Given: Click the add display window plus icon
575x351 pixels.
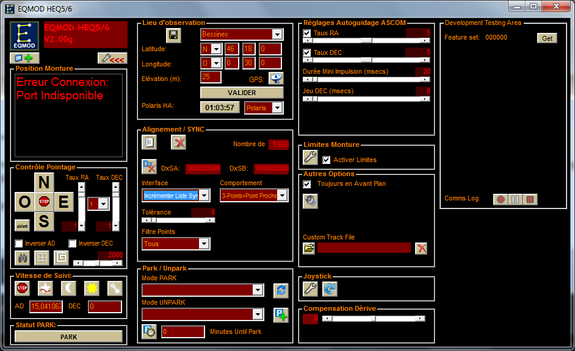Looking at the screenshot, I should [24, 58].
